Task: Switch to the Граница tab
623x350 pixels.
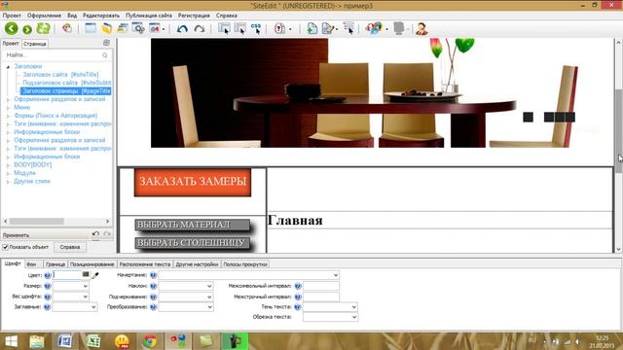Action: pos(55,264)
